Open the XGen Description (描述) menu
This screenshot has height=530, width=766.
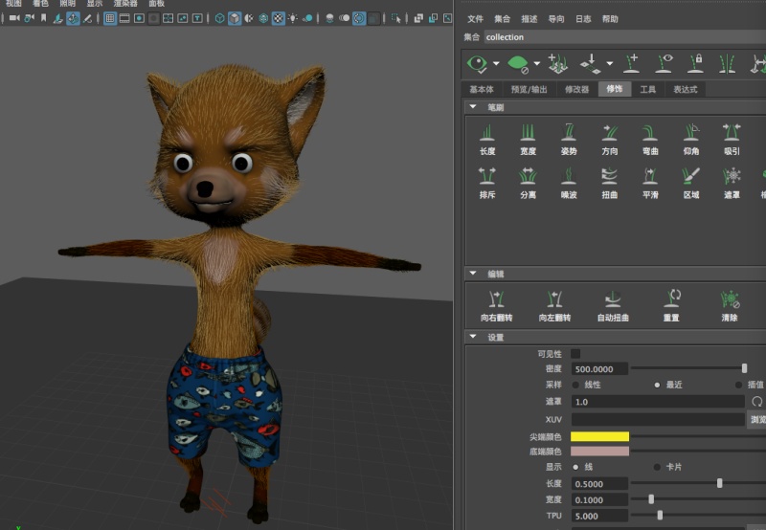[x=529, y=19]
